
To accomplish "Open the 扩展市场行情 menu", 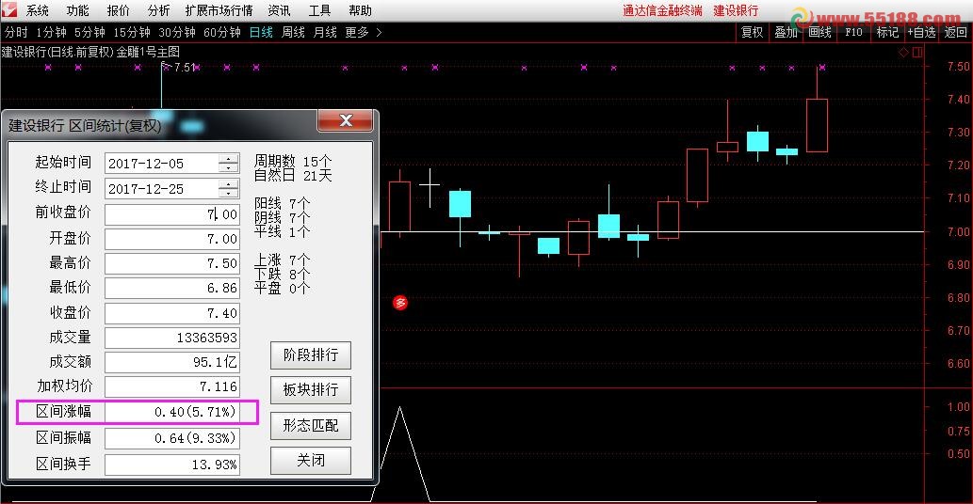I will (219, 10).
